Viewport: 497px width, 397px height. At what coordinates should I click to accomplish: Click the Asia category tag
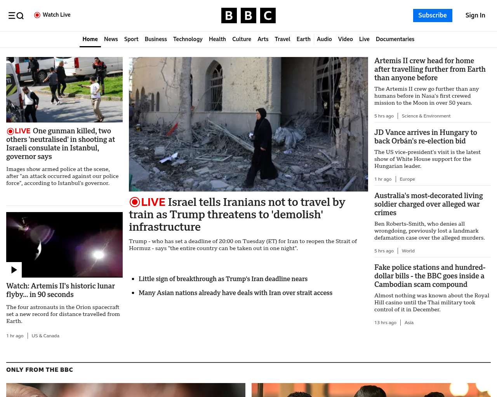click(x=409, y=323)
